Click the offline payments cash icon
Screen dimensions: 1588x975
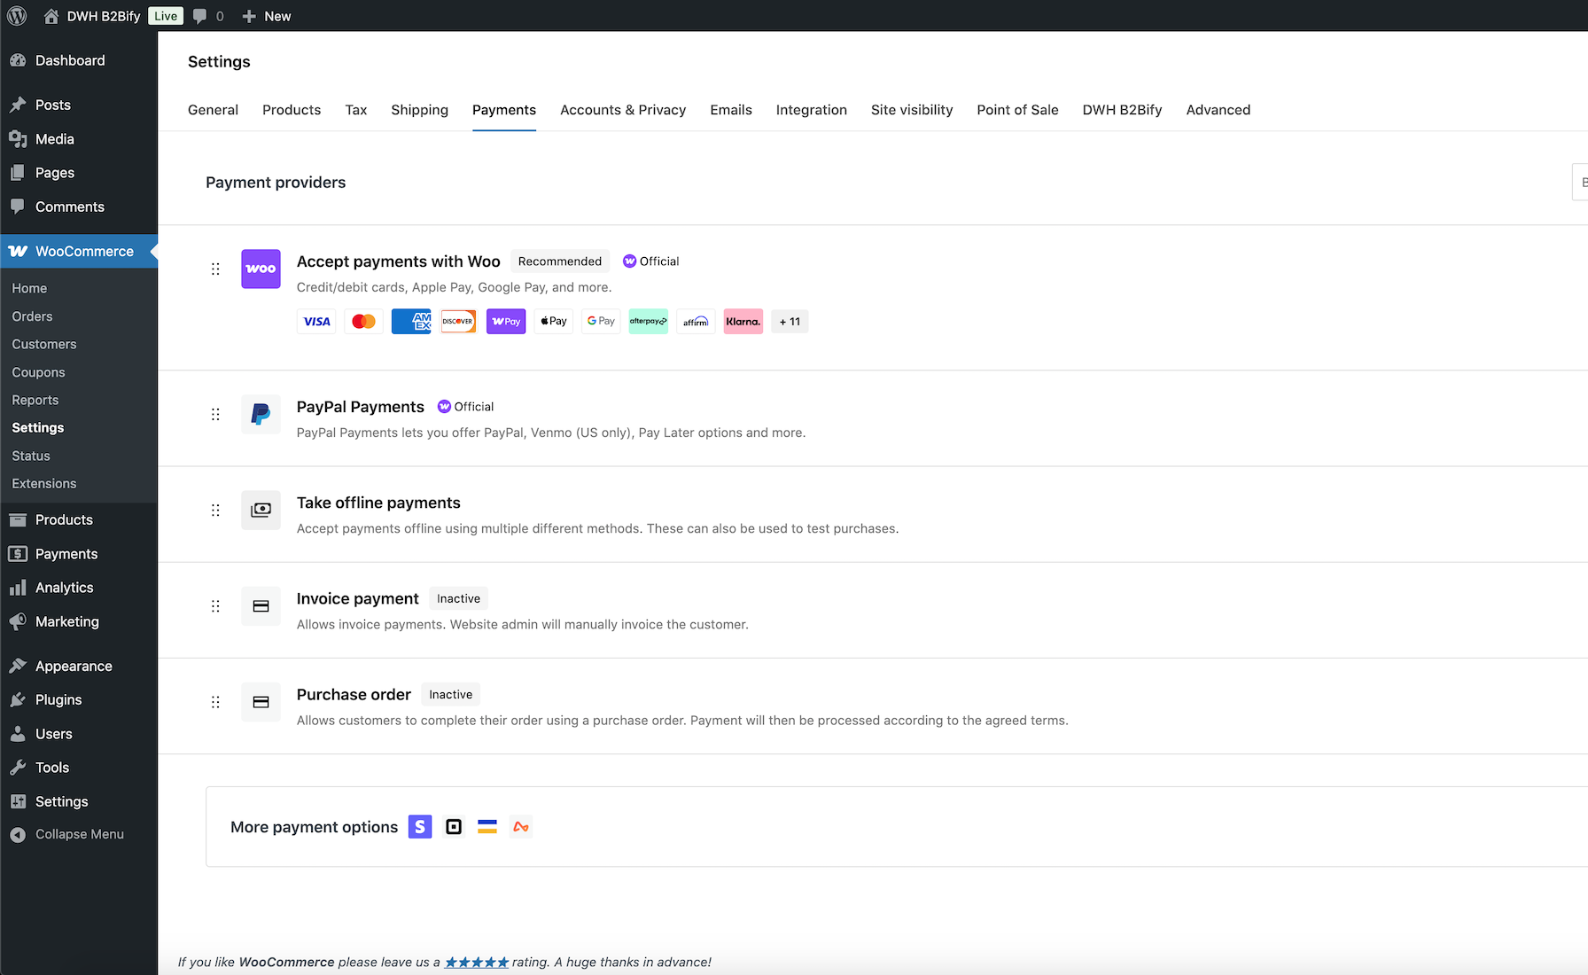(261, 510)
